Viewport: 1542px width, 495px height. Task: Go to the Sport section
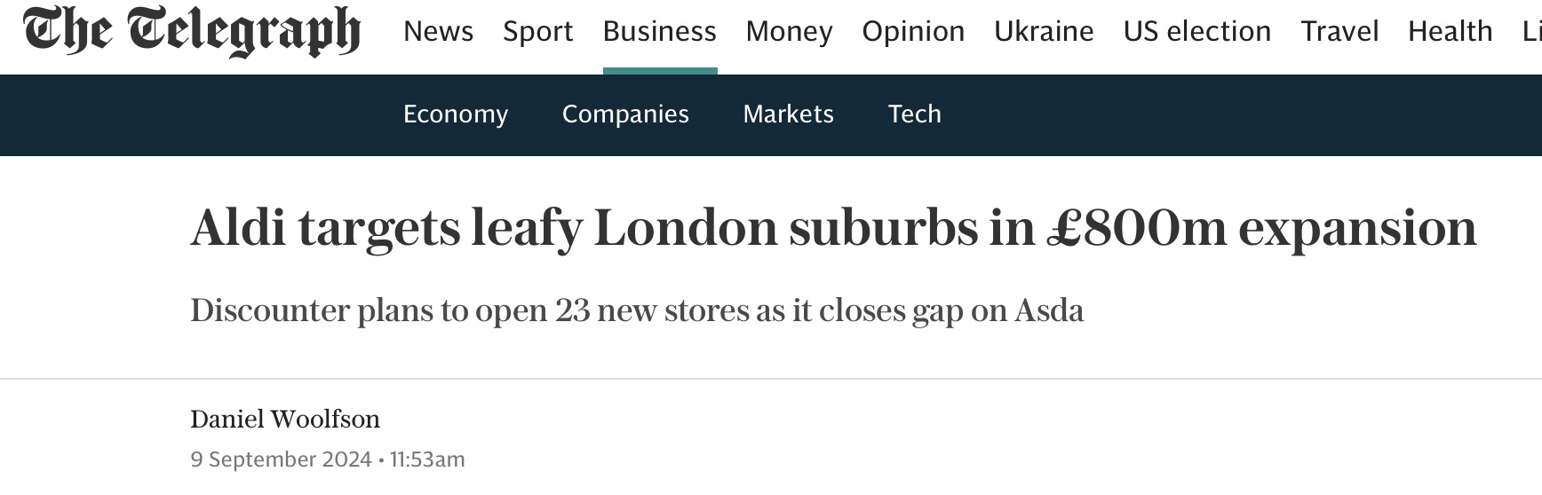[x=537, y=32]
